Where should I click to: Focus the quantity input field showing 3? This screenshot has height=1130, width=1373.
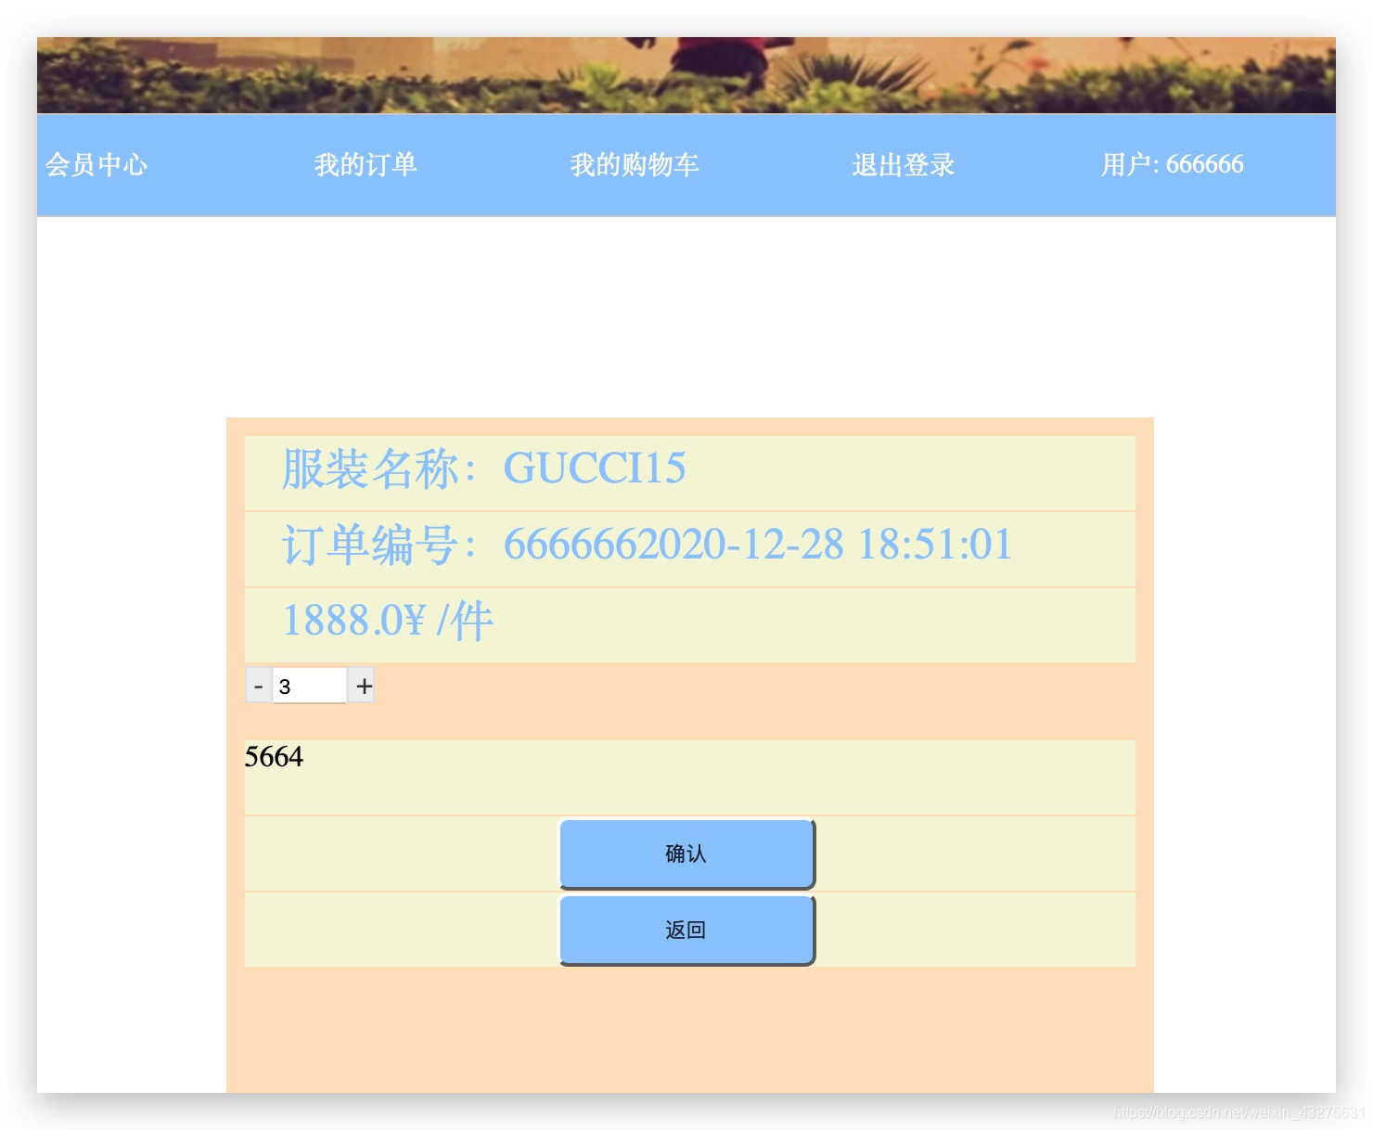point(310,686)
